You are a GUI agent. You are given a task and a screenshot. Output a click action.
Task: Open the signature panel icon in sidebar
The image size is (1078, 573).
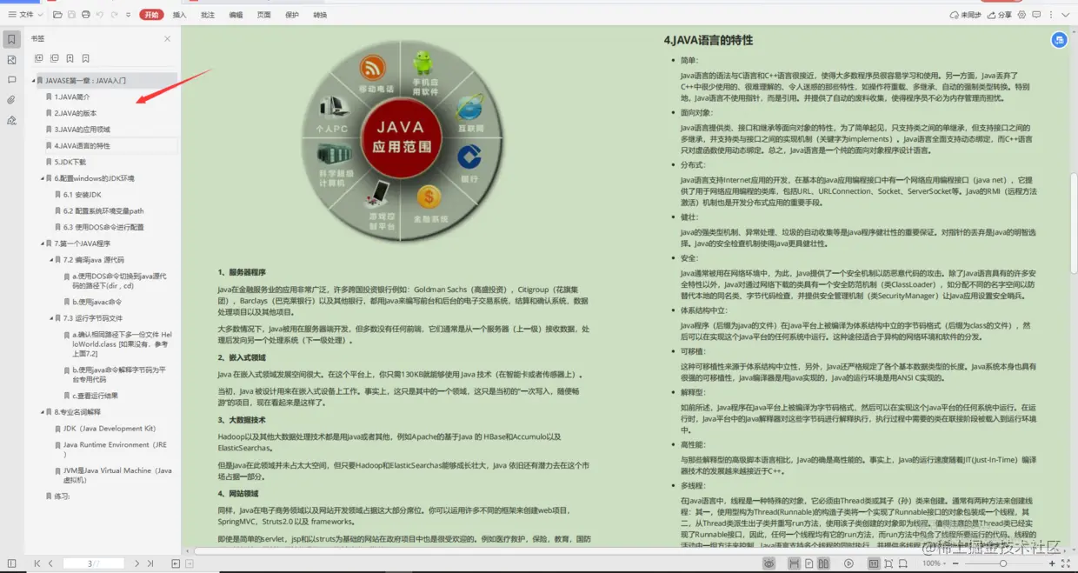(x=11, y=120)
